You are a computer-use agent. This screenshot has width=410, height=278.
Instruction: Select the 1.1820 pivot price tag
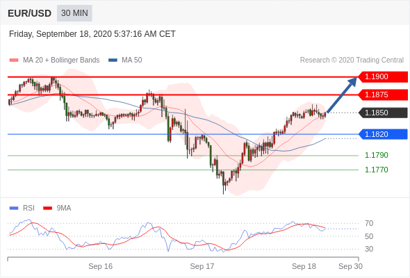(x=382, y=134)
